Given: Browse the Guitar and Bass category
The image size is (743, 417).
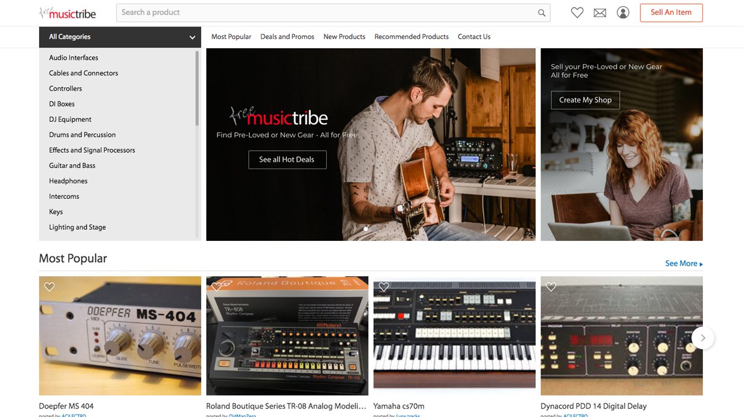Looking at the screenshot, I should [72, 166].
